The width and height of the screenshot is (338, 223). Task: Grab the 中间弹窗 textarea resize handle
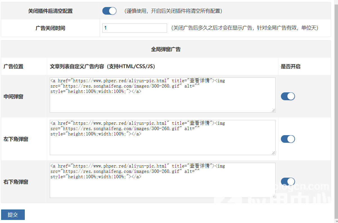click(x=273, y=110)
